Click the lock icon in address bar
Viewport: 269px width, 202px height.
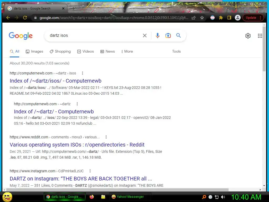coord(35,18)
